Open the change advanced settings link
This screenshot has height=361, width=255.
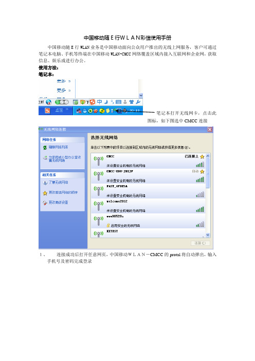(58, 203)
